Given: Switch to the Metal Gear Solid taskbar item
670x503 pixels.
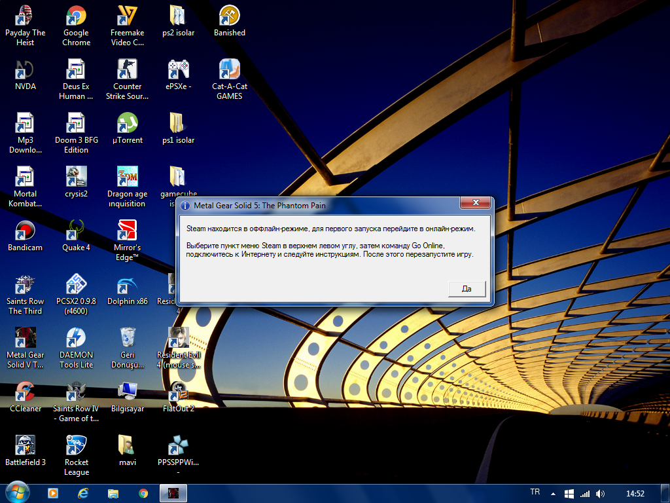Looking at the screenshot, I should (173, 493).
